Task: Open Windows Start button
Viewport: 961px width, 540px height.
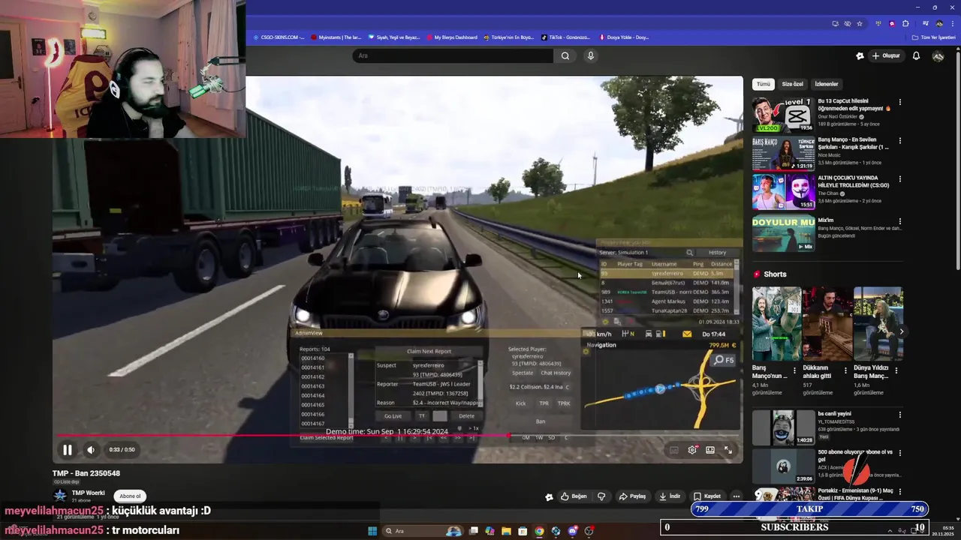Action: point(372,531)
